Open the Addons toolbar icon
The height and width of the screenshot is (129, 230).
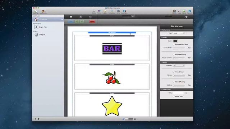point(174,11)
